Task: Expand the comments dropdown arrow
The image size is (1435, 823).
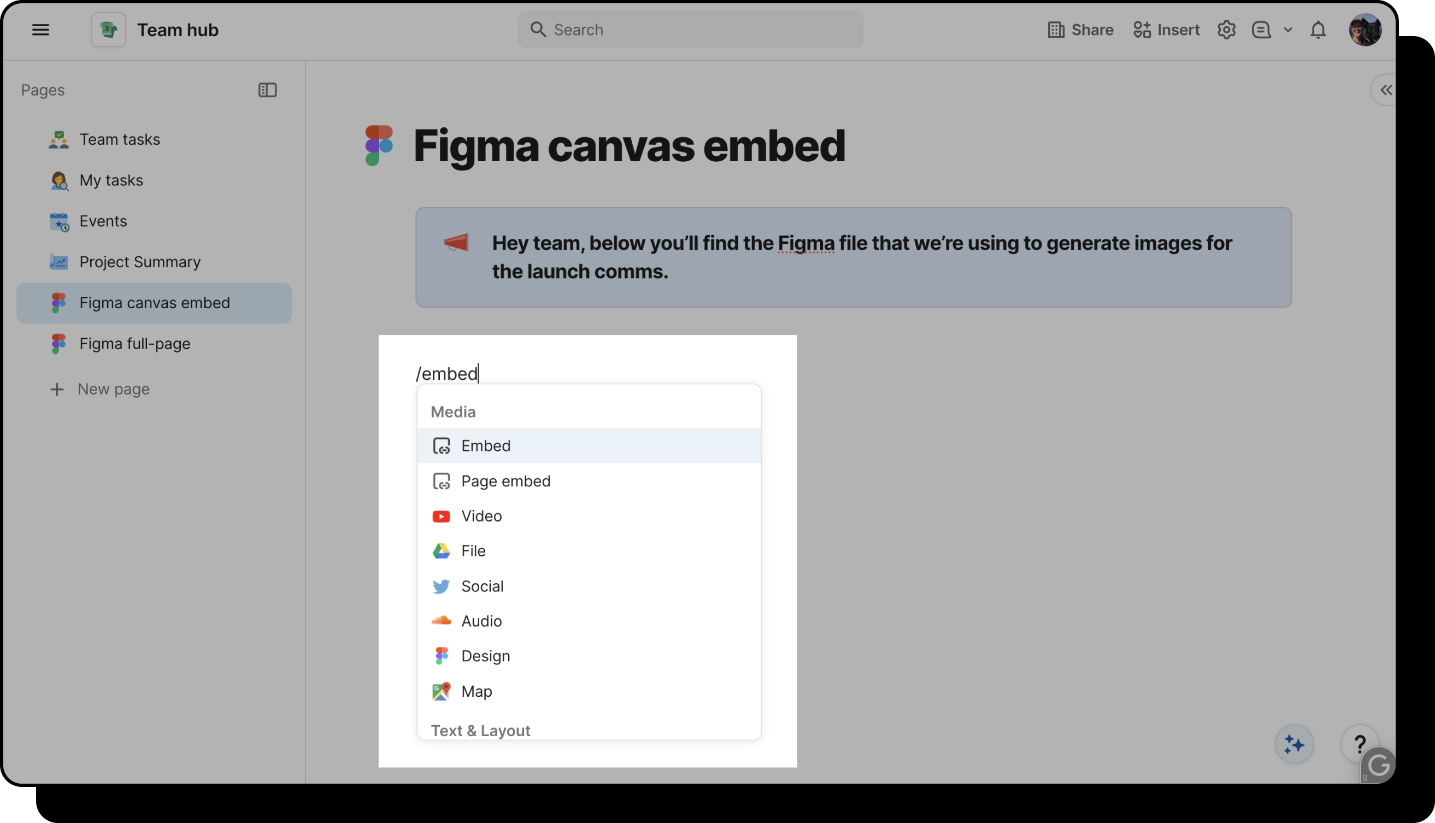Action: [x=1287, y=30]
